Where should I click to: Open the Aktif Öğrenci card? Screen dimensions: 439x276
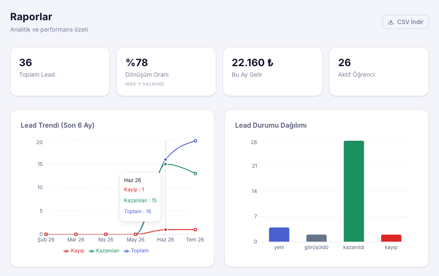click(x=379, y=72)
